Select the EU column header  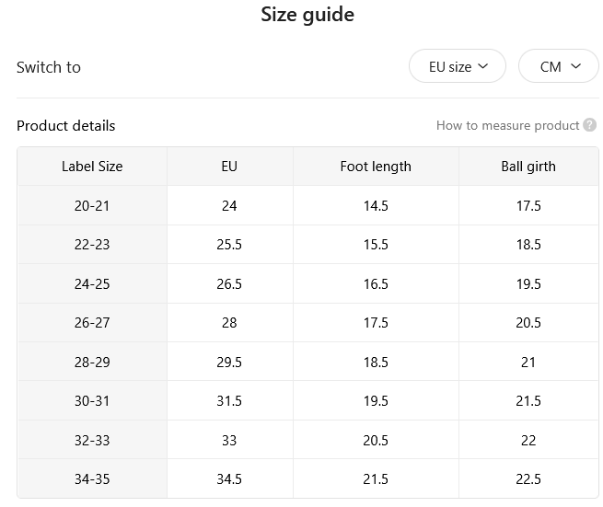click(229, 167)
